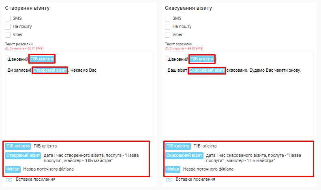Click 'Філіал' tag button in Створення візиту
Screen dimensions: 321x190
[13, 169]
